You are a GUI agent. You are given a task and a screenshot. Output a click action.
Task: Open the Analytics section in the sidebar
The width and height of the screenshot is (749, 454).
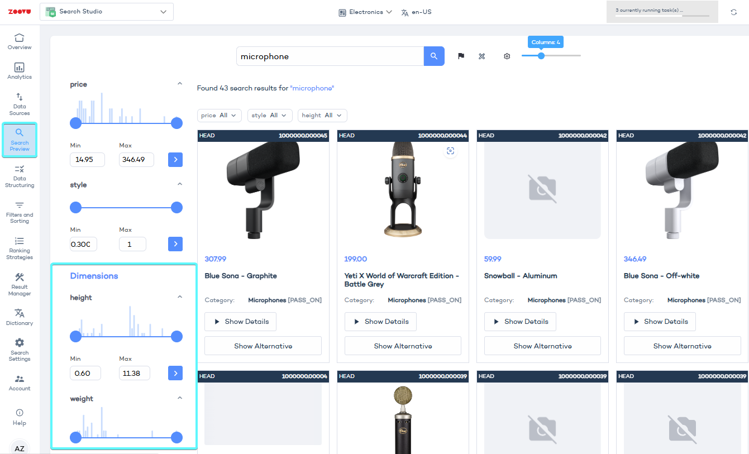tap(19, 70)
